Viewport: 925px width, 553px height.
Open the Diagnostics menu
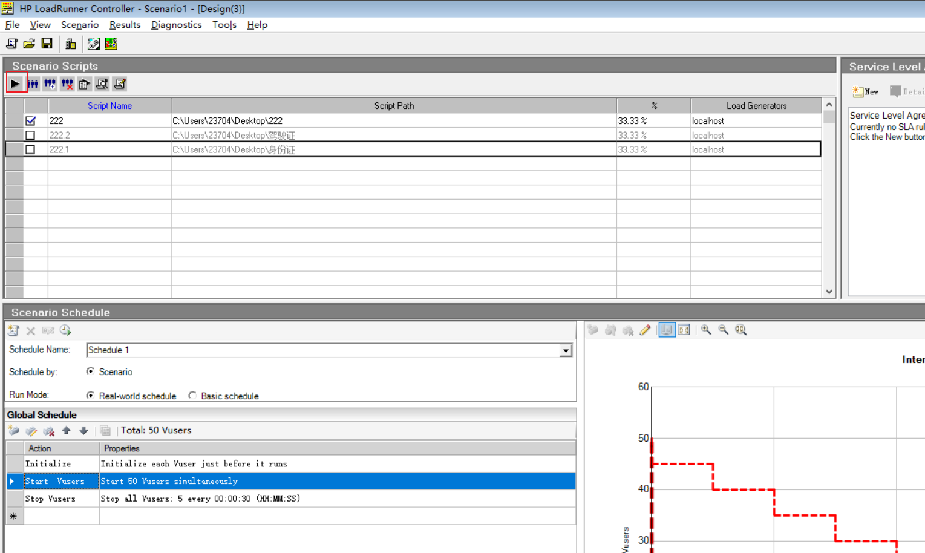point(176,25)
